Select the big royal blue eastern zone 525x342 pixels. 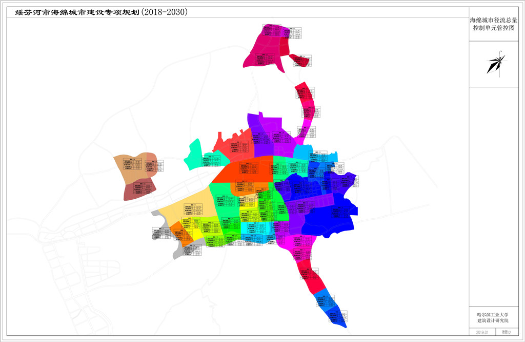click(330, 218)
